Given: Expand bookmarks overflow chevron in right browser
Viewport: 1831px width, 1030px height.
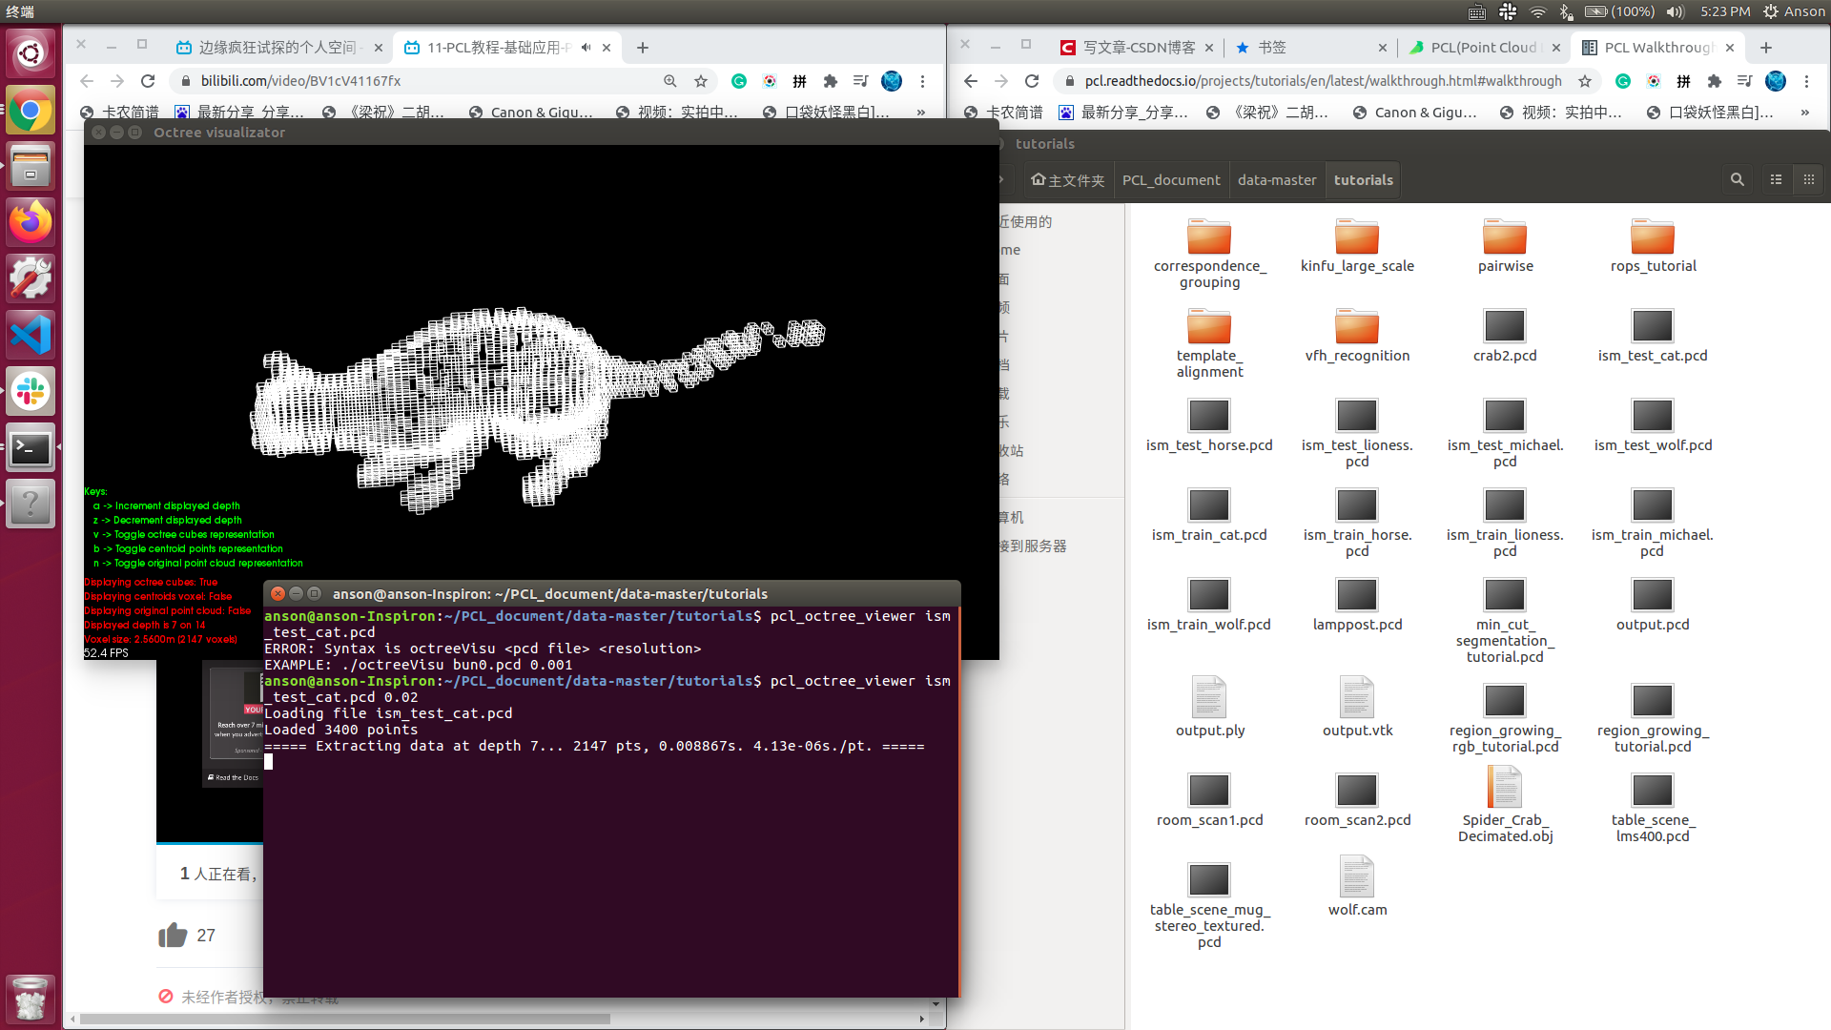Looking at the screenshot, I should point(1804,112).
